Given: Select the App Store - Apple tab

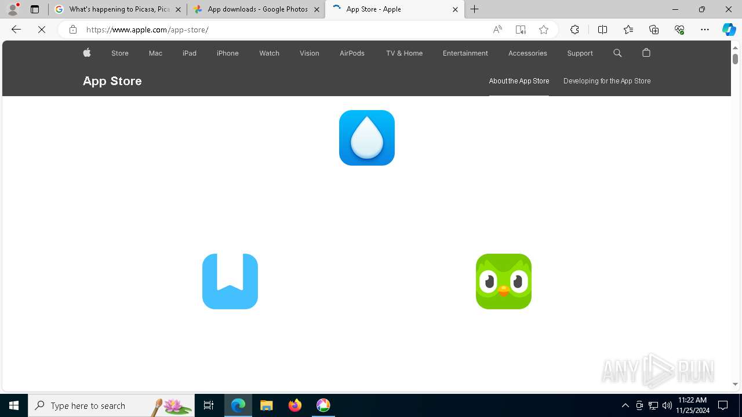Looking at the screenshot, I should (395, 9).
